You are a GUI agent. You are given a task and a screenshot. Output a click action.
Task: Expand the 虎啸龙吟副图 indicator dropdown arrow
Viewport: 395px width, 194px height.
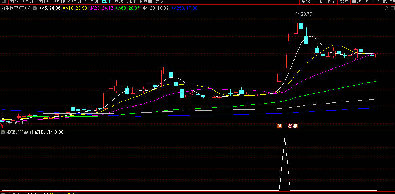3,132
